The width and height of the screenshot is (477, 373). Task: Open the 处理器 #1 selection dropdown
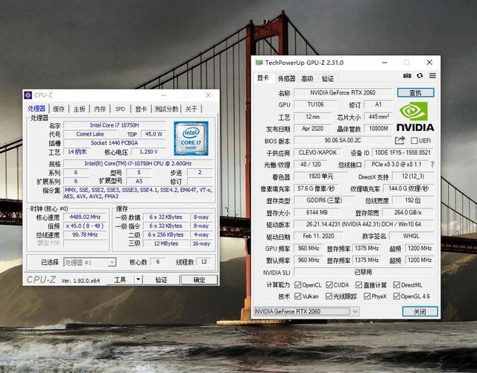[x=89, y=262]
